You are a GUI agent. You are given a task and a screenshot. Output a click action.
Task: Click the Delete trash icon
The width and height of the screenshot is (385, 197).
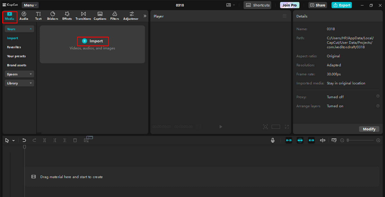pyautogui.click(x=75, y=140)
